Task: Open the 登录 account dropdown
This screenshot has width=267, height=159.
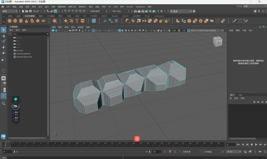Action: pos(181,11)
